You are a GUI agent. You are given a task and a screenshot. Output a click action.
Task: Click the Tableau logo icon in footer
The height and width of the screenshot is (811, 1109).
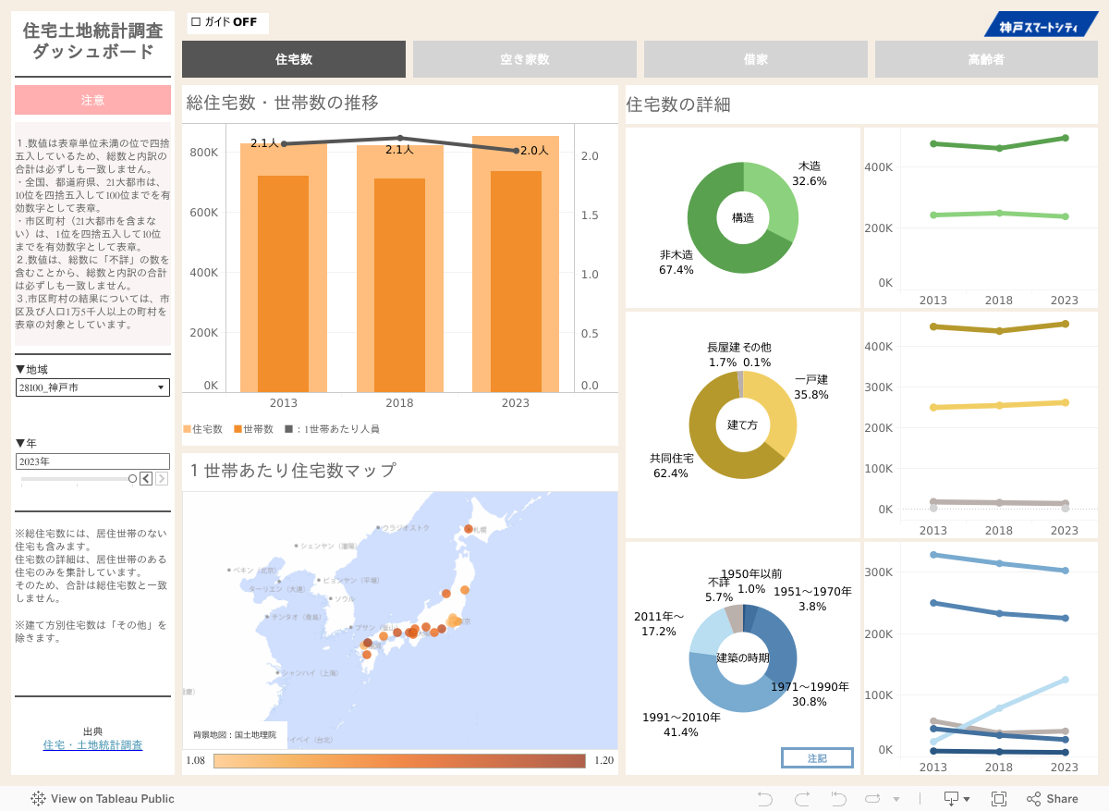[39, 798]
